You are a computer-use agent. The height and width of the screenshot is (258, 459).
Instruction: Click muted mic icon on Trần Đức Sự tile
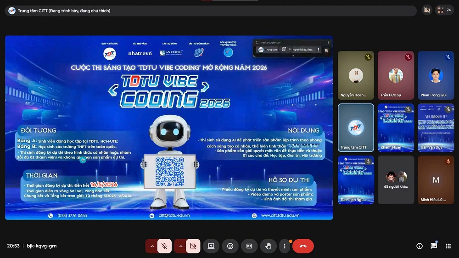(408, 57)
